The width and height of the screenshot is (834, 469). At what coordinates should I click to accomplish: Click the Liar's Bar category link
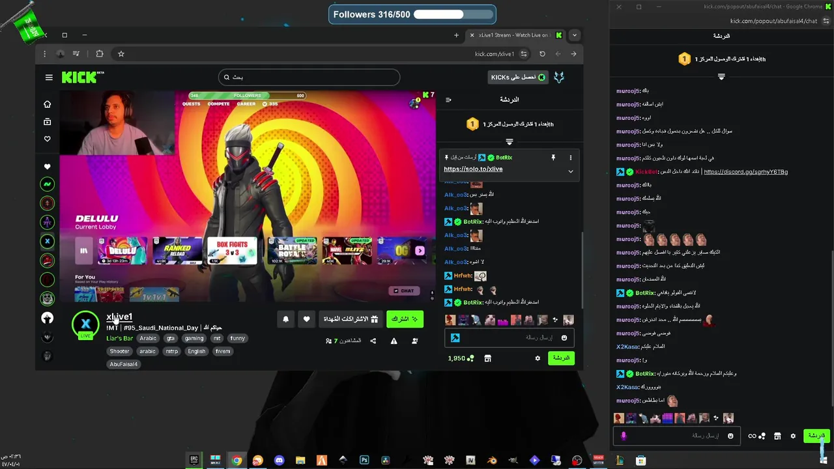point(120,338)
